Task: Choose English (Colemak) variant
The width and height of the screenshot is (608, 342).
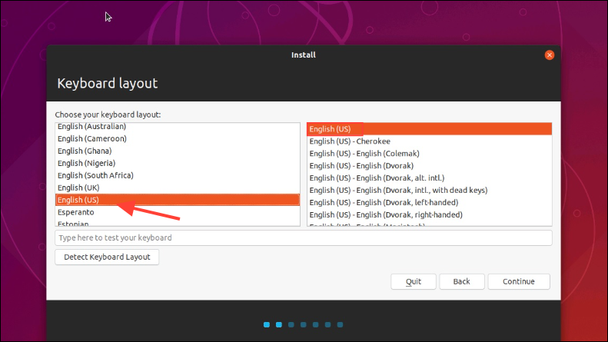Action: point(429,154)
